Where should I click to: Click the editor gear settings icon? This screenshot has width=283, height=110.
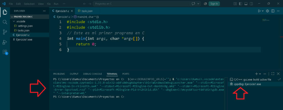pyautogui.click(x=268, y=11)
